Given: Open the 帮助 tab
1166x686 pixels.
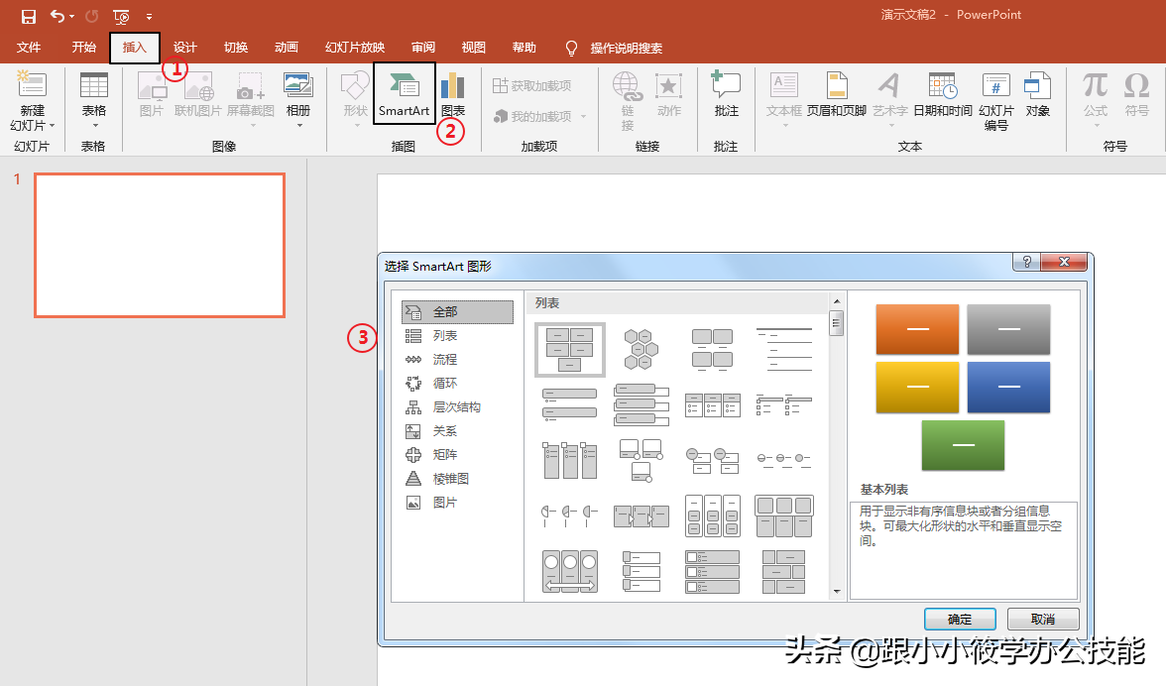Looking at the screenshot, I should pyautogui.click(x=524, y=48).
